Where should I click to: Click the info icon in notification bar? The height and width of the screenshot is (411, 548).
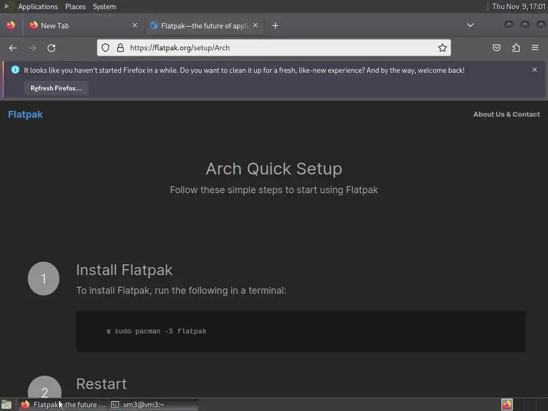(x=15, y=70)
